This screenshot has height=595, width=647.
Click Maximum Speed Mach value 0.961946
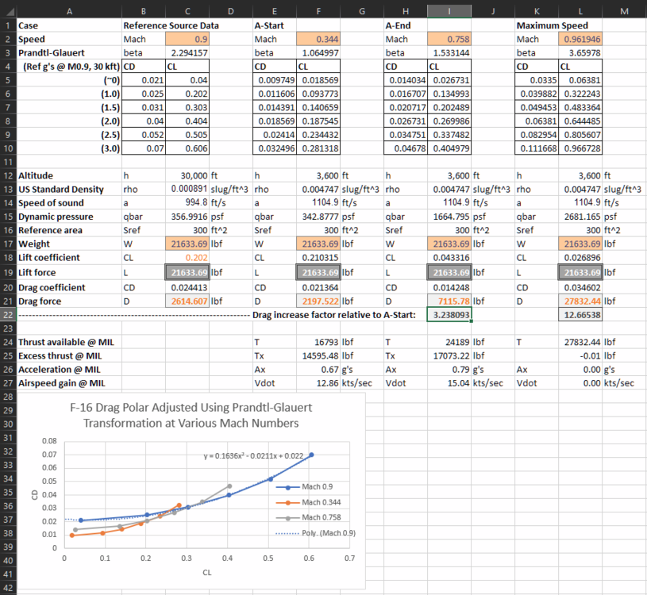580,39
